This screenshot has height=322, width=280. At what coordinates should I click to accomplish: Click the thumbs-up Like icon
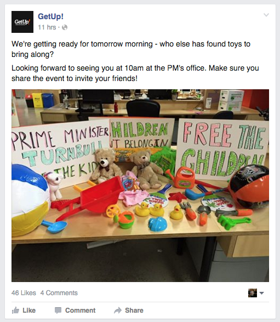pyautogui.click(x=15, y=311)
